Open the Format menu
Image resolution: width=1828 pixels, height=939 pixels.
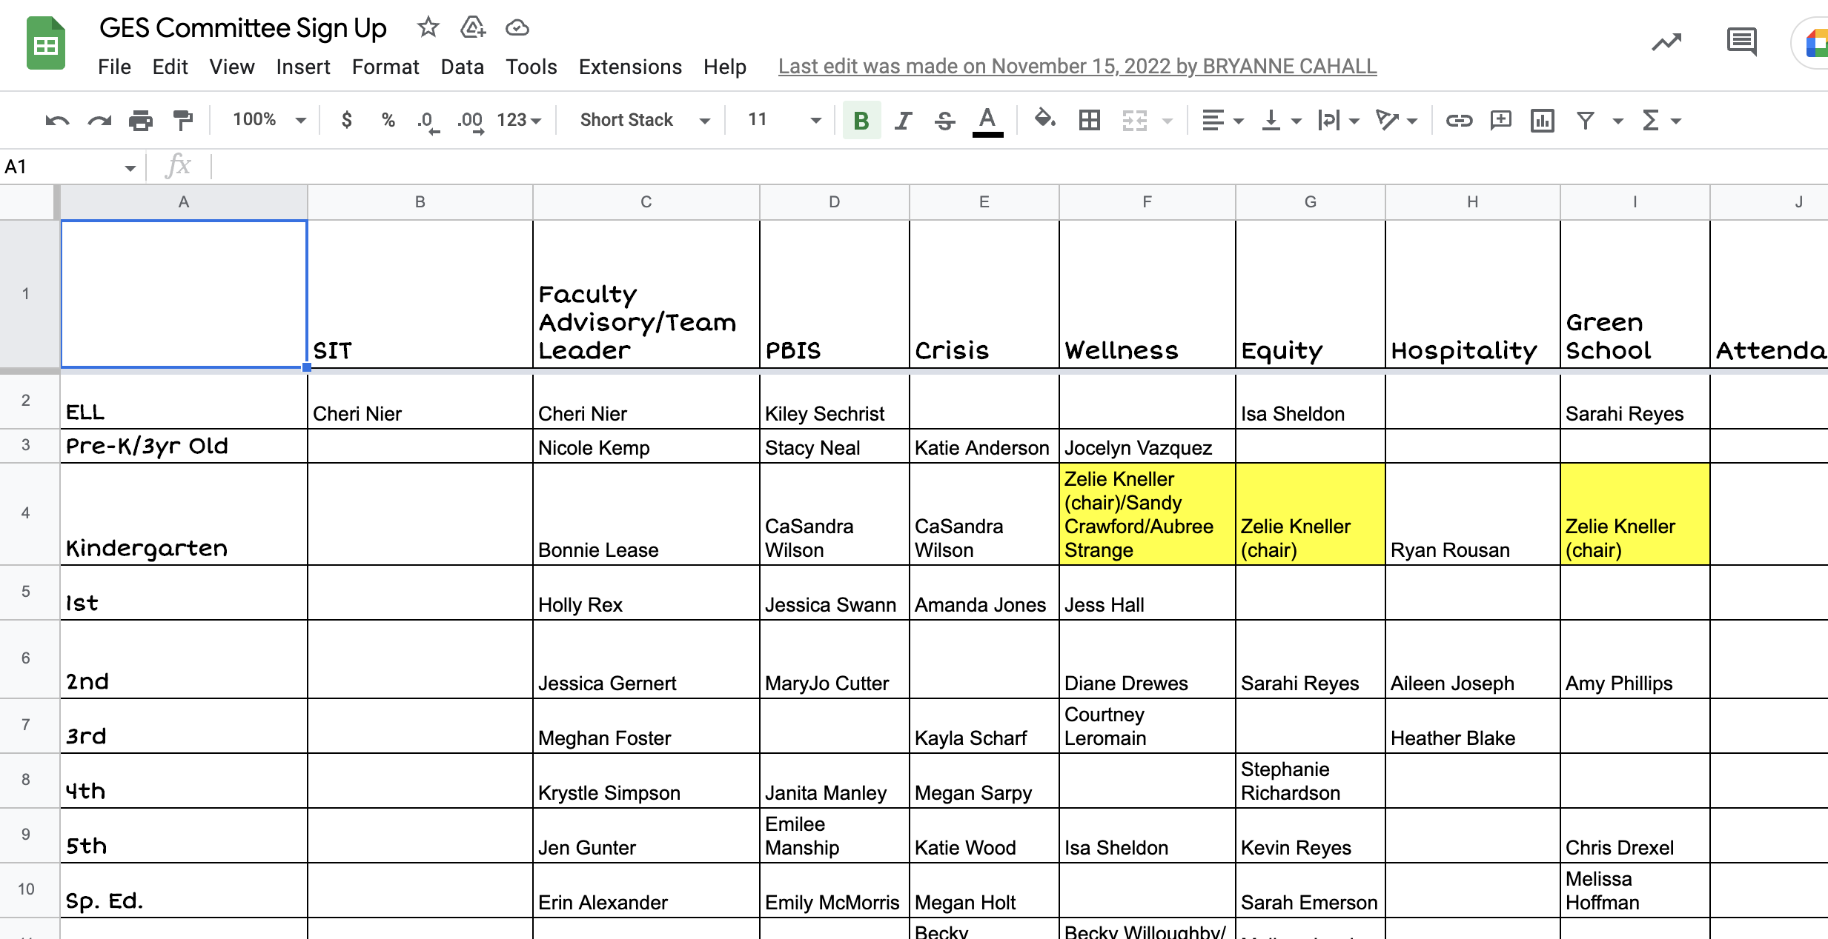[x=385, y=67]
